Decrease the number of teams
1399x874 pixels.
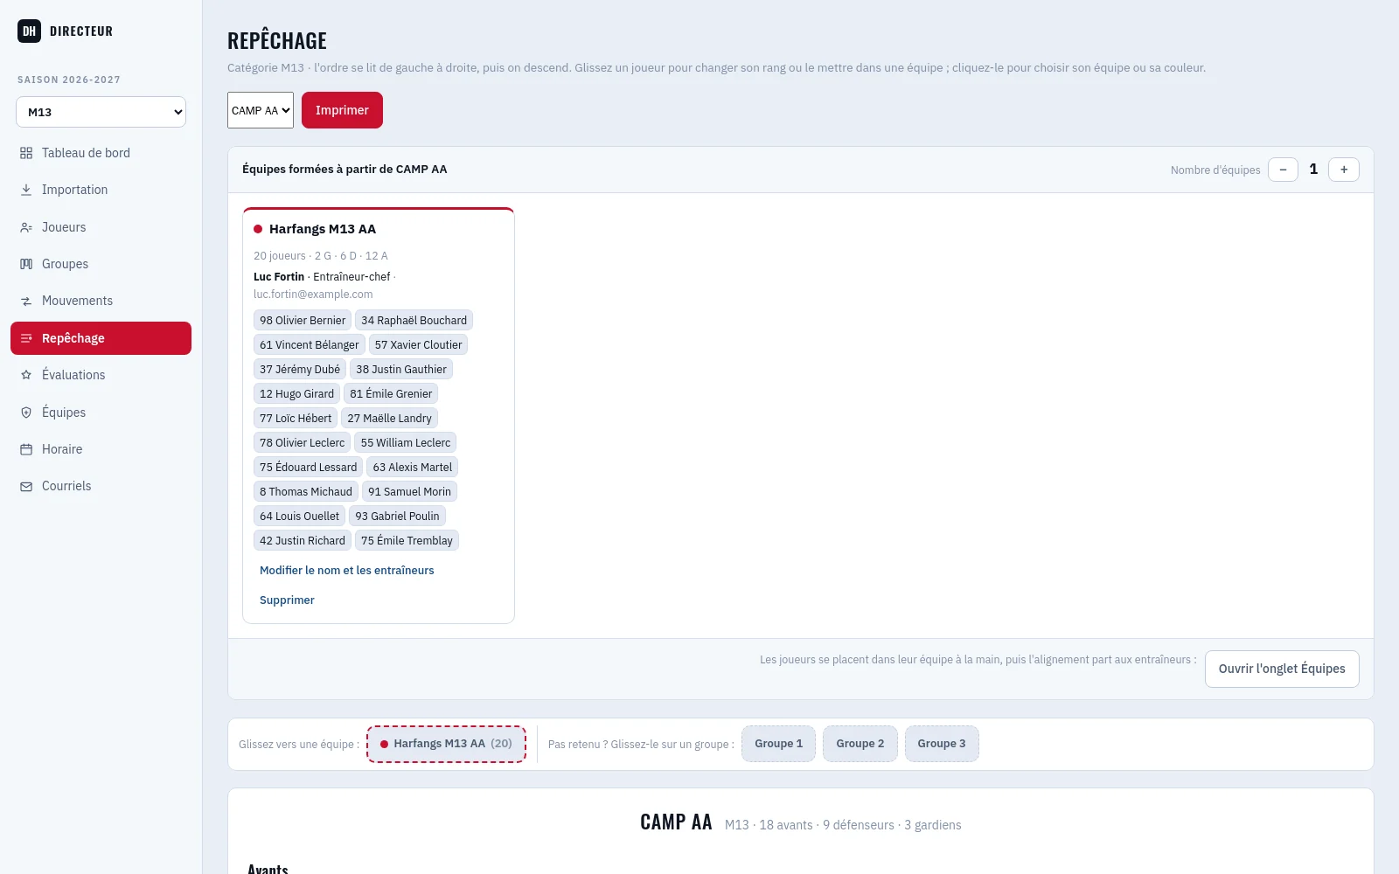click(1283, 170)
